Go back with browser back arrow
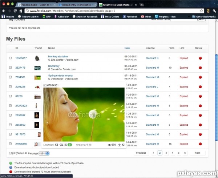 4,11
